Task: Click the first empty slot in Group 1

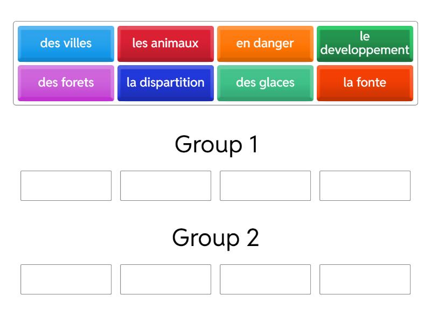Action: pos(66,186)
